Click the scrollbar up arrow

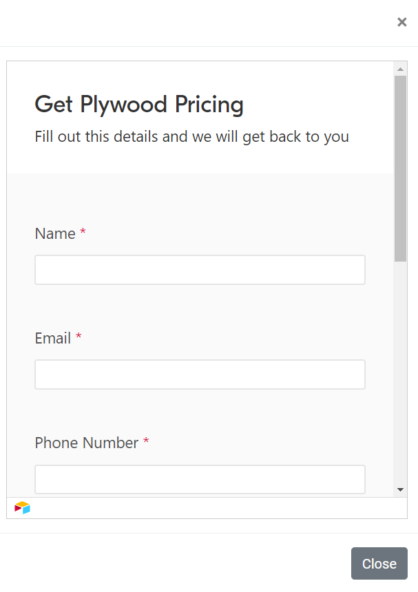pyautogui.click(x=400, y=69)
